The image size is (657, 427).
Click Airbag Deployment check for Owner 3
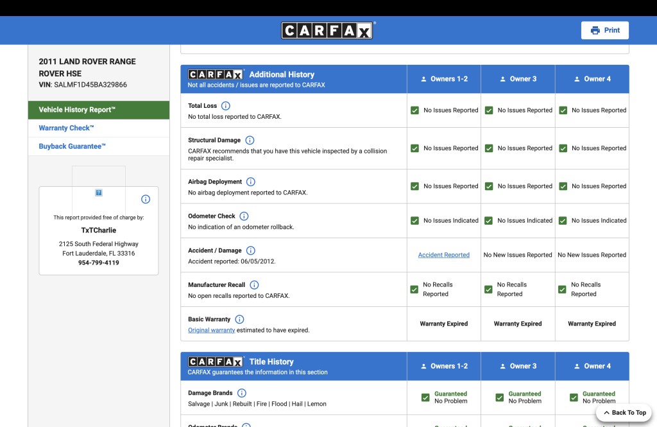[x=489, y=186]
